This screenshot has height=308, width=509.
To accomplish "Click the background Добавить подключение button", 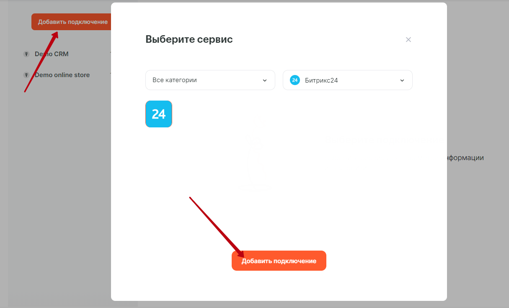I will coord(71,22).
